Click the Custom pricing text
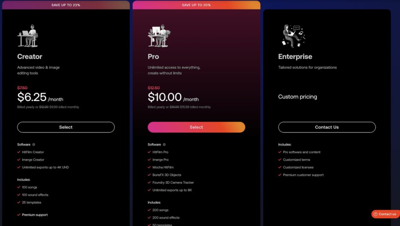The width and height of the screenshot is (400, 226). click(x=297, y=97)
